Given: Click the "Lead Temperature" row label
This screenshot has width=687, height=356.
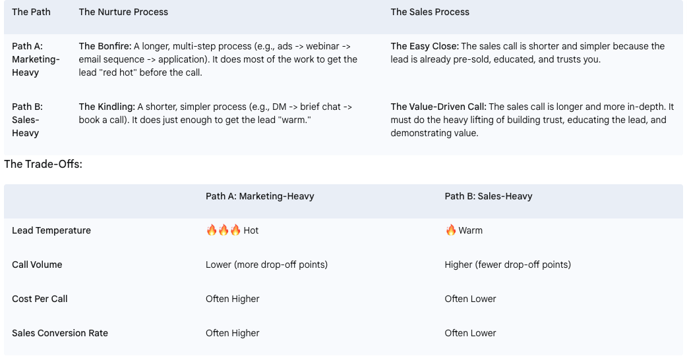Looking at the screenshot, I should click(x=51, y=230).
